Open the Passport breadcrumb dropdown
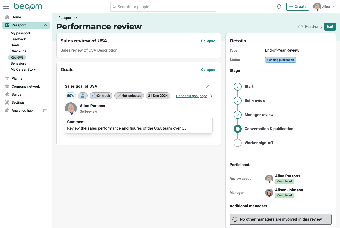 pos(68,18)
